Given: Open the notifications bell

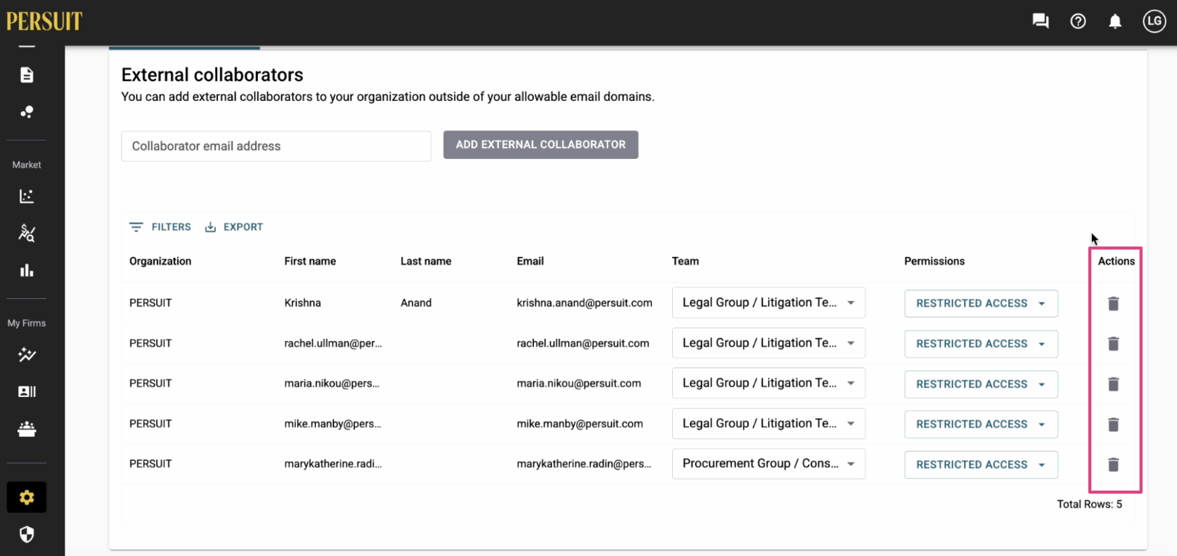Looking at the screenshot, I should click(1115, 21).
